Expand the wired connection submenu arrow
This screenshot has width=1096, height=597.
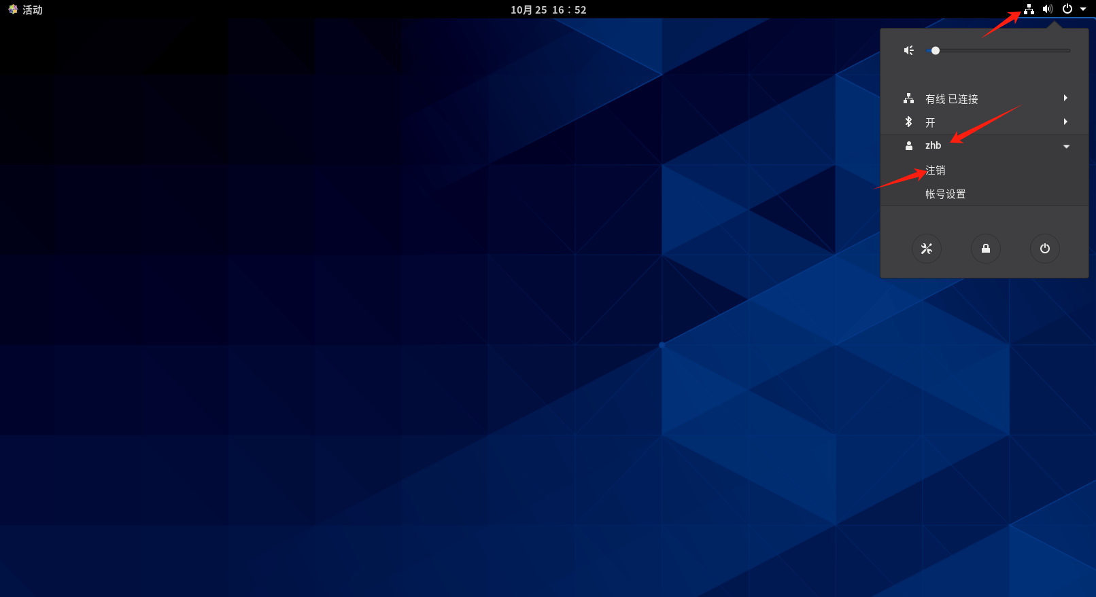coord(1065,98)
